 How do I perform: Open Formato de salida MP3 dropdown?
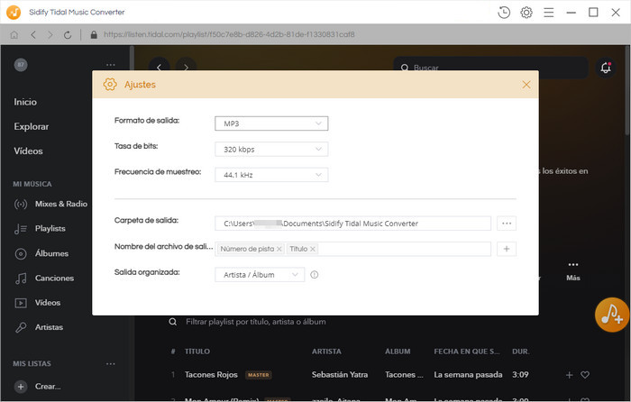[x=271, y=123]
